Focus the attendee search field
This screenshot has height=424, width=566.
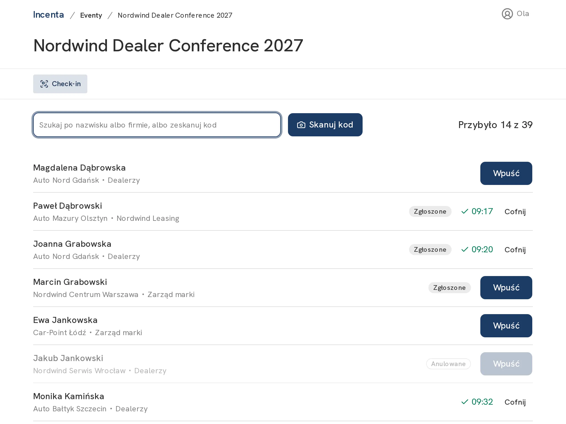click(157, 125)
